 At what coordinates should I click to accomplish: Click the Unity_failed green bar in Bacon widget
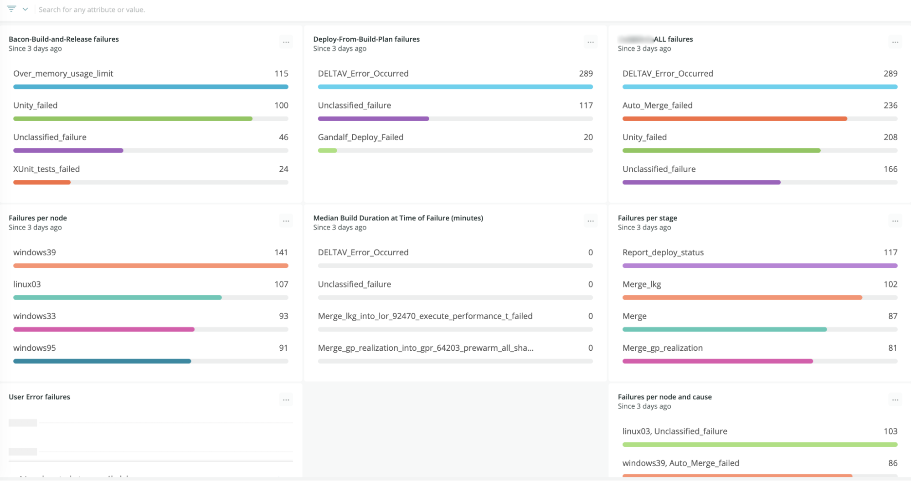pyautogui.click(x=133, y=119)
